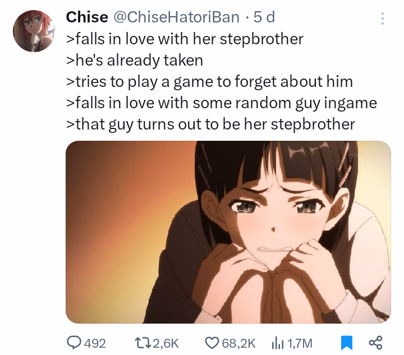Screen dimensions: 404x355
Task: Open the three-dot more options menu
Action: (x=383, y=19)
